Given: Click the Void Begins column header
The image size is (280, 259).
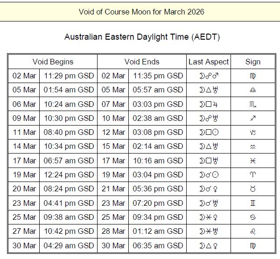Looking at the screenshot, I should click(x=53, y=62).
